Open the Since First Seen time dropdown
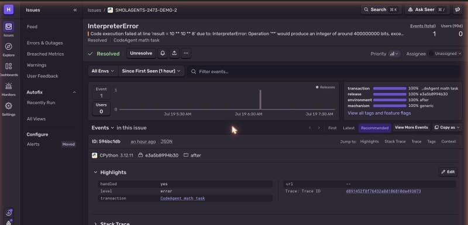Image resolution: width=468 pixels, height=225 pixels. pyautogui.click(x=152, y=71)
